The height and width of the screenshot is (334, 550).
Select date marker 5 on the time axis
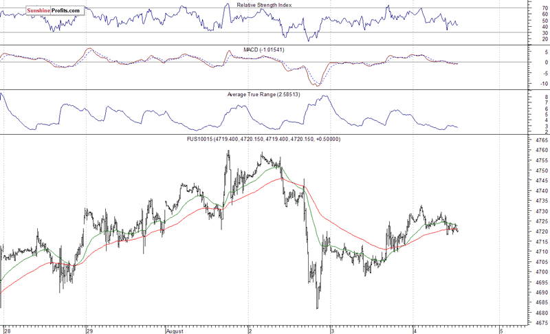click(x=503, y=330)
